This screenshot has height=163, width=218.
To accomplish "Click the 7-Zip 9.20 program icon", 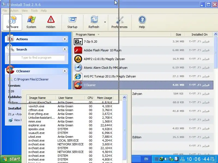I will 78,42.
